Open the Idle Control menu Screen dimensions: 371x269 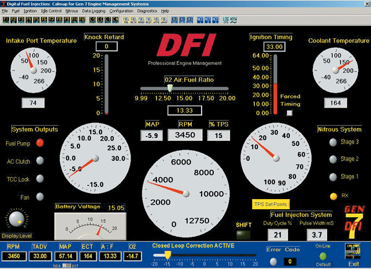click(51, 11)
